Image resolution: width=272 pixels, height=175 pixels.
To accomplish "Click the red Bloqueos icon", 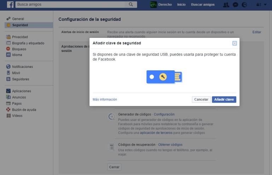I will coord(8,49).
